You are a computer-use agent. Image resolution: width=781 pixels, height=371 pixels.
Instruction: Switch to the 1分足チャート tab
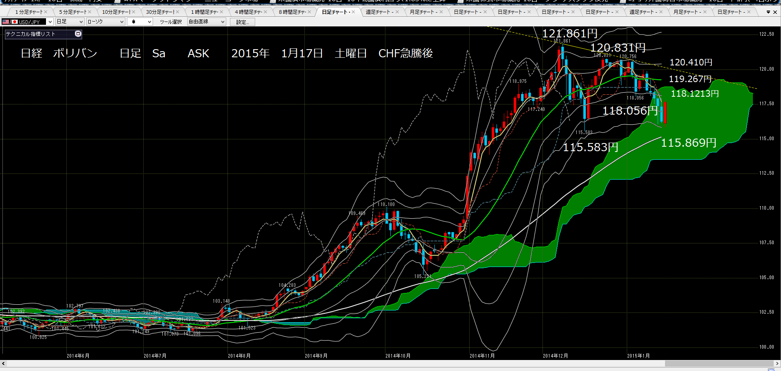(28, 12)
